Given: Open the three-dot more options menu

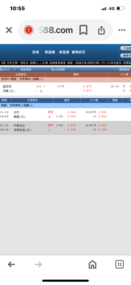Looking at the screenshot, I should [122, 30].
